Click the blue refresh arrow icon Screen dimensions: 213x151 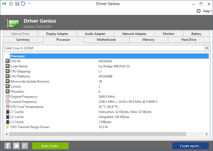click(x=23, y=3)
